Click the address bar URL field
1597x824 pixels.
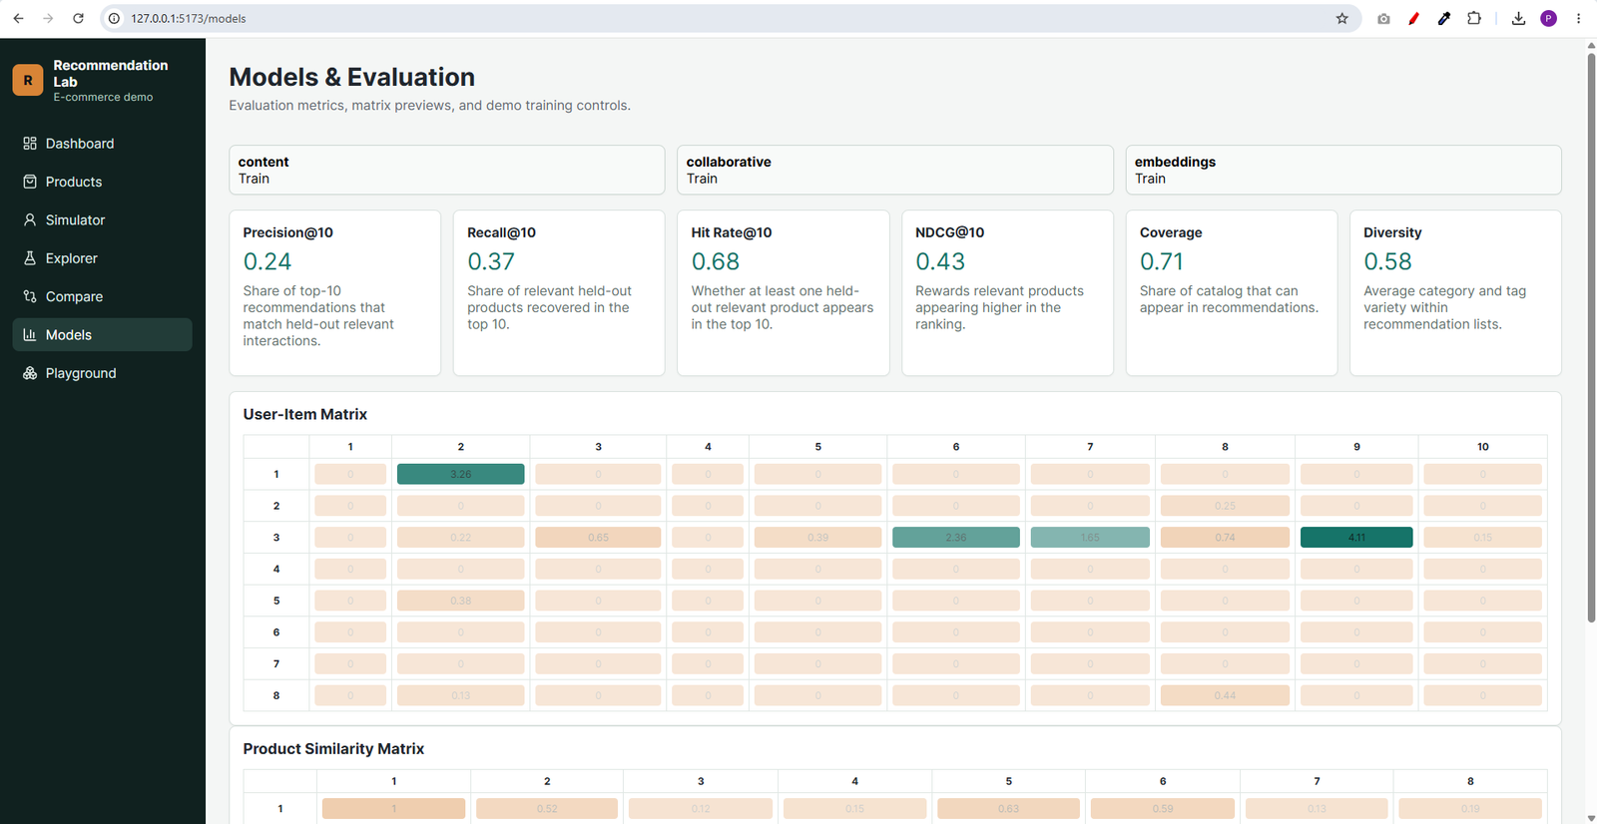click(729, 18)
